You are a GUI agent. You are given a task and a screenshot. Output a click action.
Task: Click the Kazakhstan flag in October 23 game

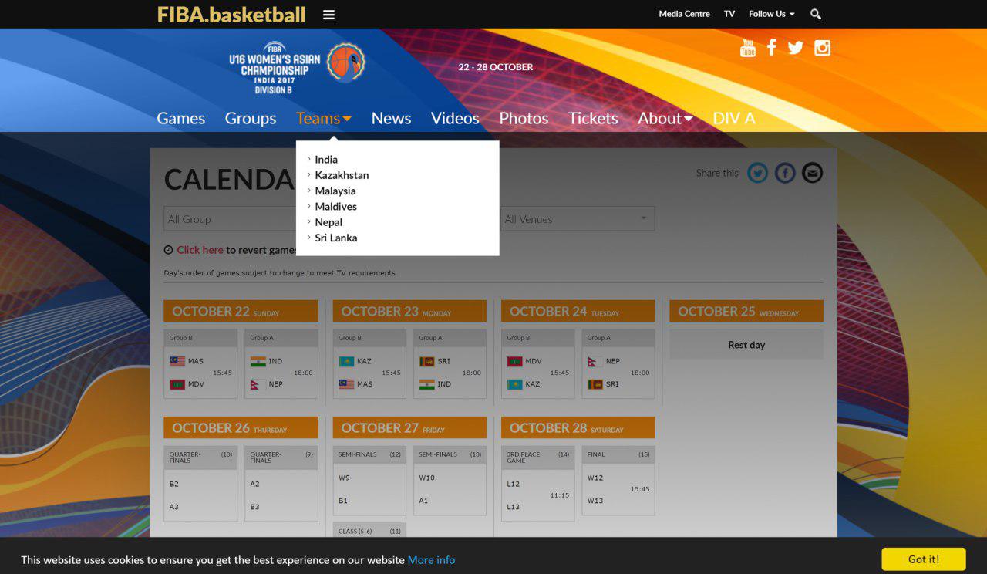click(x=346, y=361)
